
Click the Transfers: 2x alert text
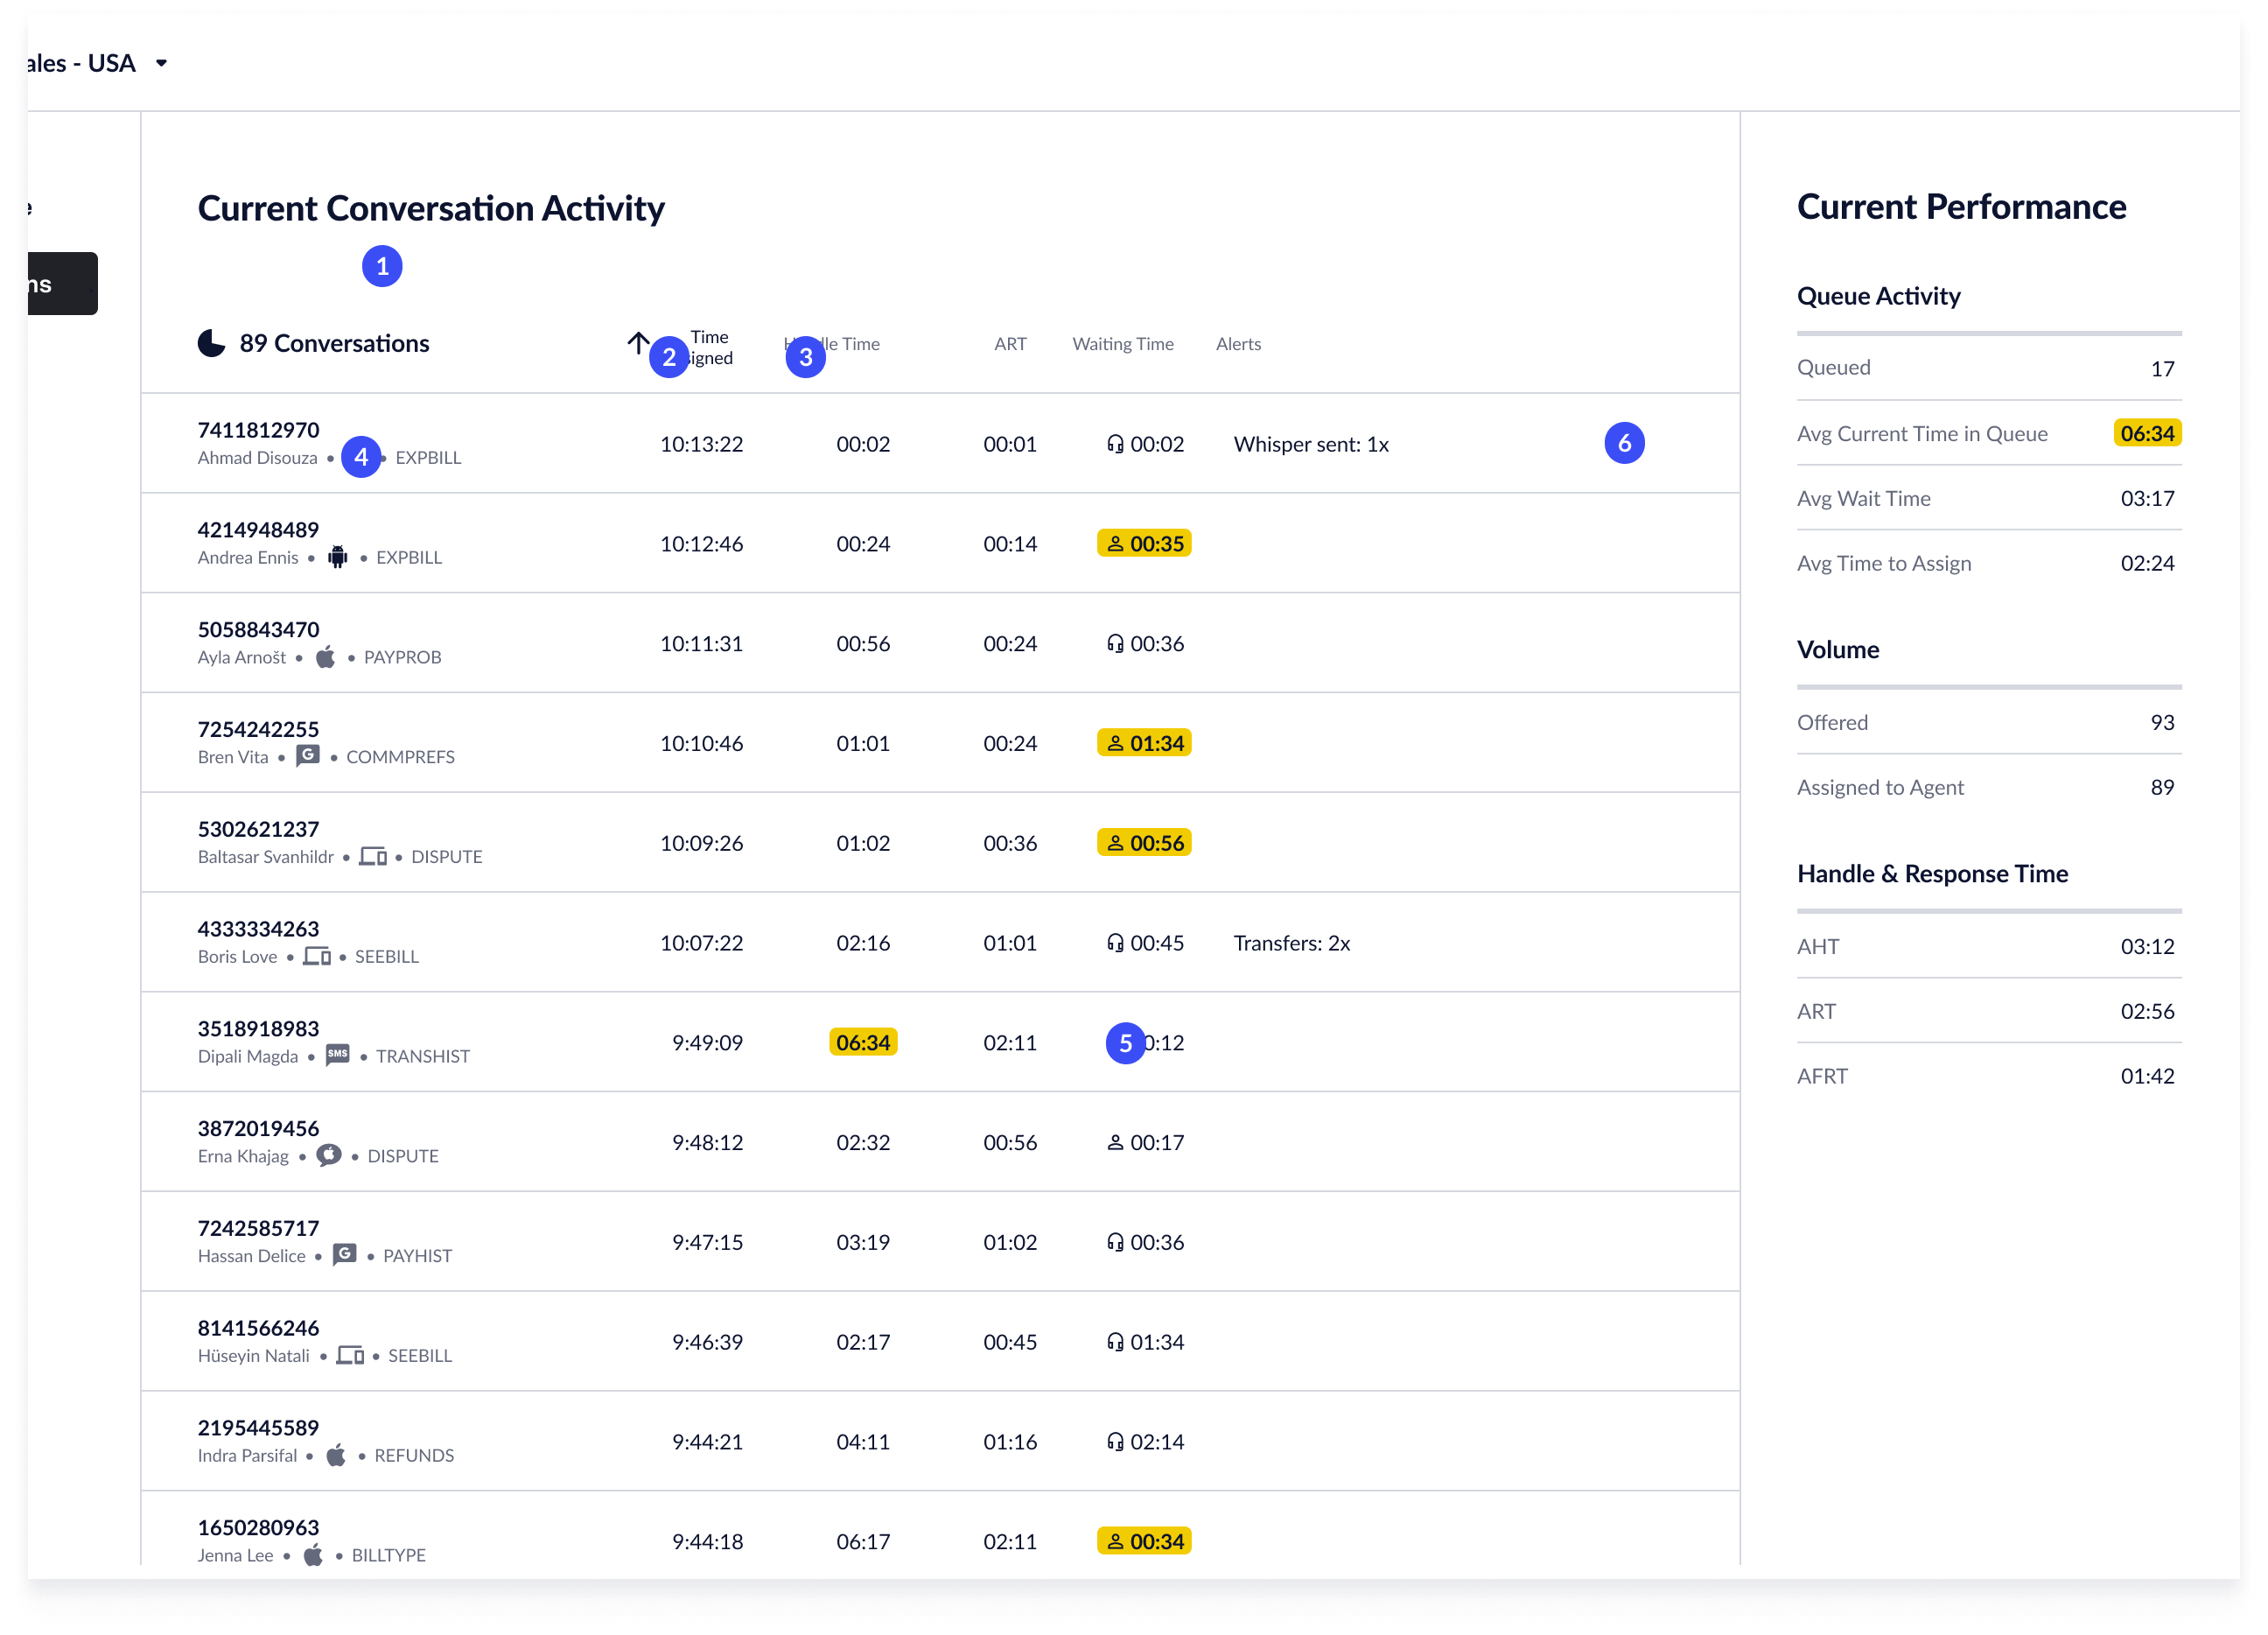(1291, 944)
